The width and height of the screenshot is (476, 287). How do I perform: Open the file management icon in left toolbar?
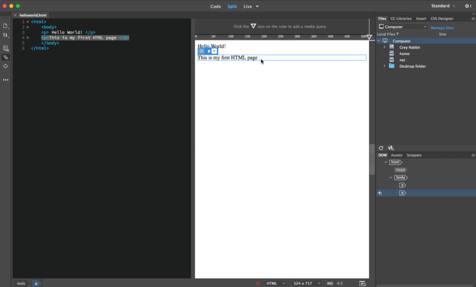5,26
